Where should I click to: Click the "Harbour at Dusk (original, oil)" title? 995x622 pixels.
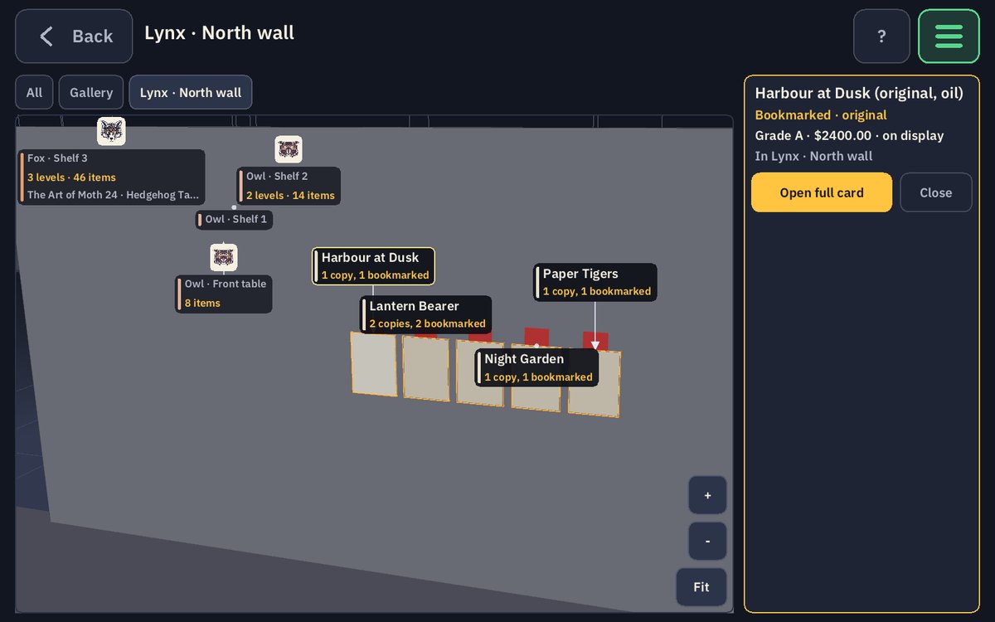tap(859, 94)
